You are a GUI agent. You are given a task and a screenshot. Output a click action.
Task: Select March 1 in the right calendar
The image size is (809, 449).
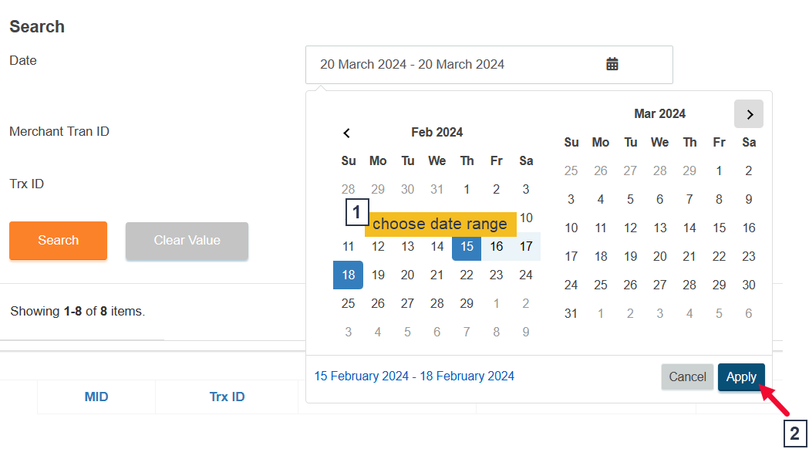tap(719, 171)
